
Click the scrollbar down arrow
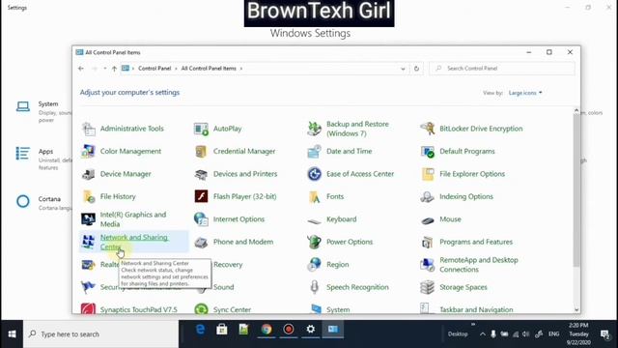click(576, 310)
